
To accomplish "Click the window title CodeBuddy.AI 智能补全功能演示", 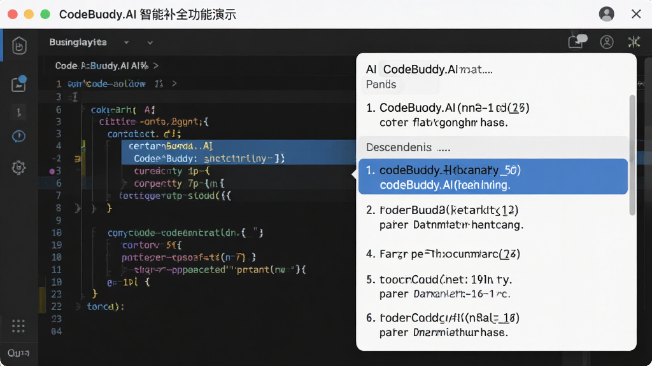I will click(148, 15).
